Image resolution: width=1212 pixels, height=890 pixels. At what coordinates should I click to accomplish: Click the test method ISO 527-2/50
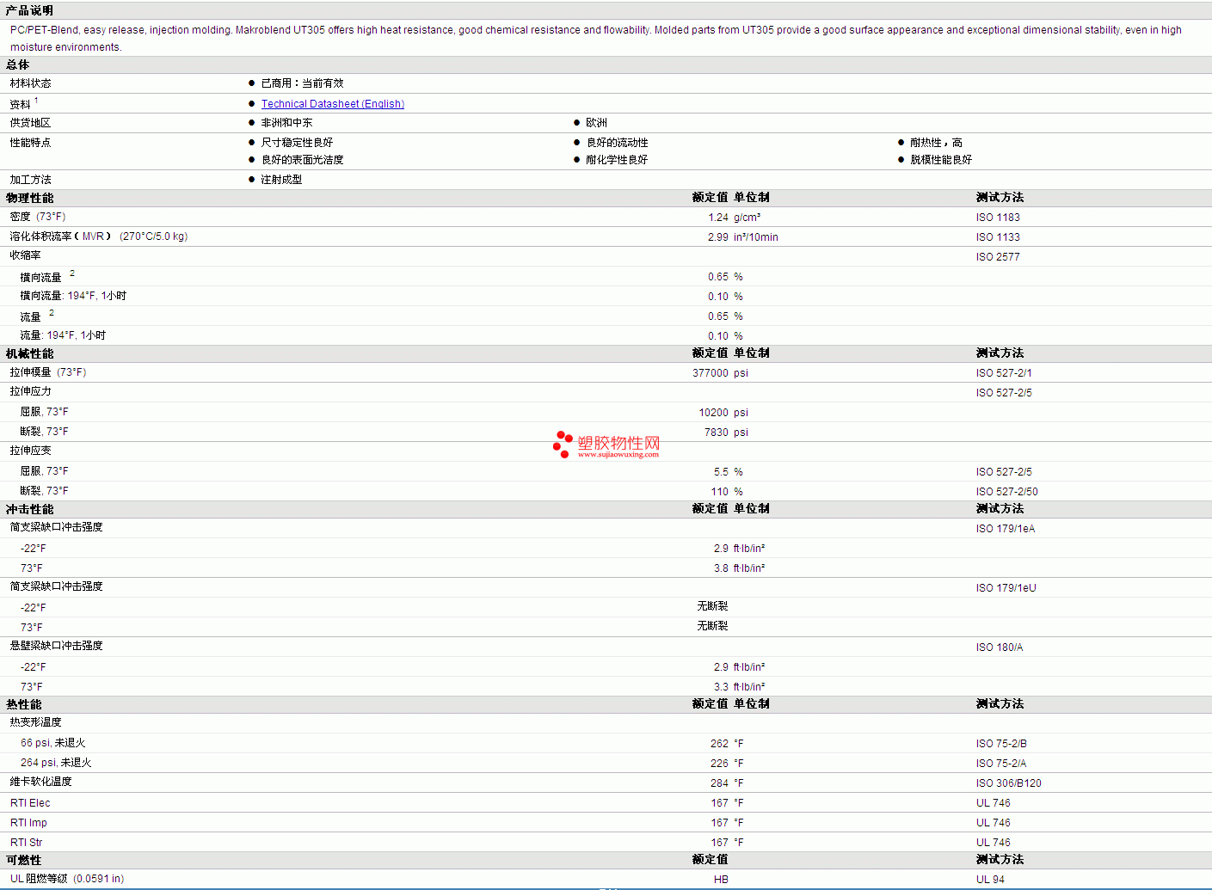(x=1007, y=492)
